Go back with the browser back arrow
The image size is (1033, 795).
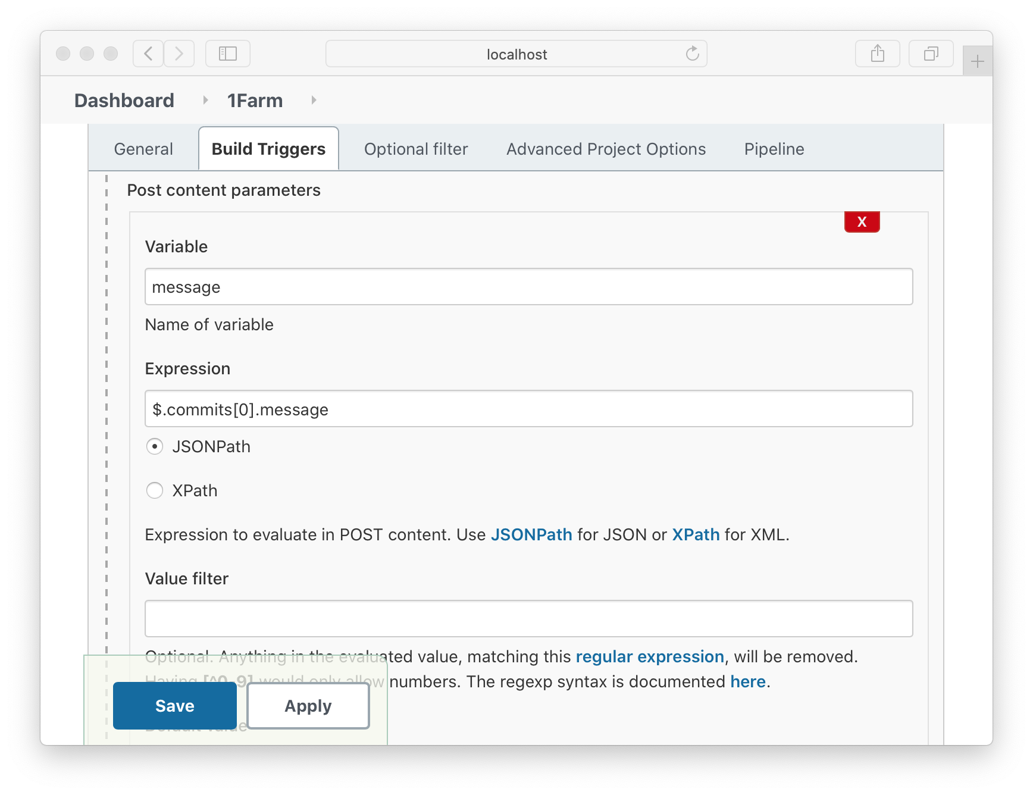click(148, 54)
